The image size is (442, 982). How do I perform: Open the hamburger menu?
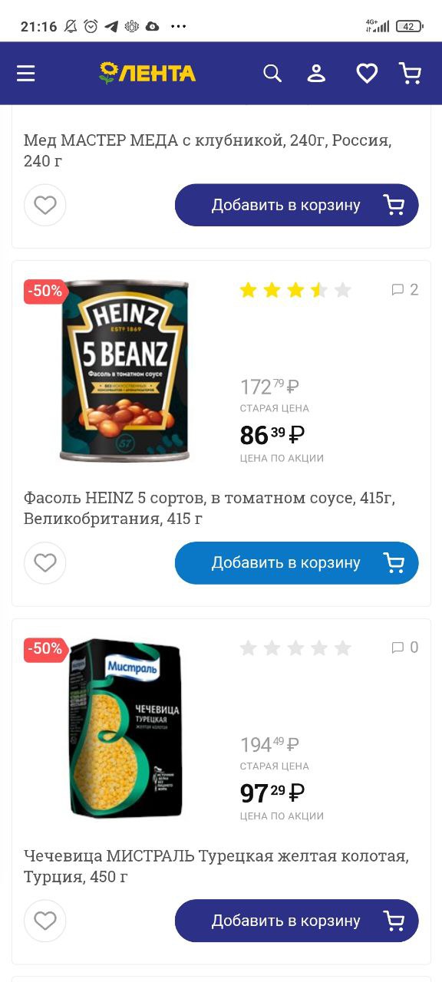[26, 73]
